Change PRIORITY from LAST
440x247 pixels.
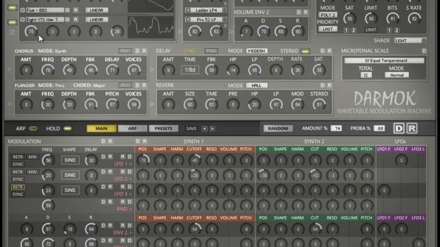pyautogui.click(x=328, y=29)
